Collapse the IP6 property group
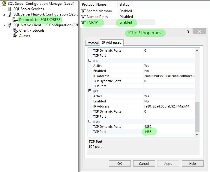The image size is (210, 172). 90,61
